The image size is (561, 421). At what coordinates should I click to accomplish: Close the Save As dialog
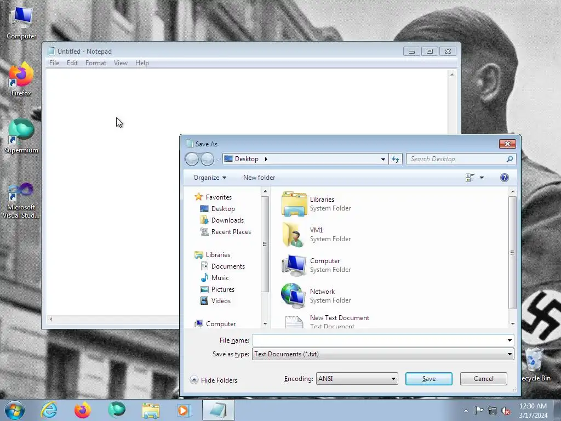507,144
